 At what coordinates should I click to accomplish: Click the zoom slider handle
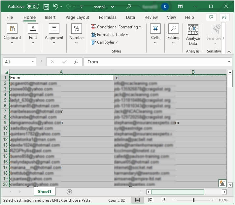coord(193,200)
